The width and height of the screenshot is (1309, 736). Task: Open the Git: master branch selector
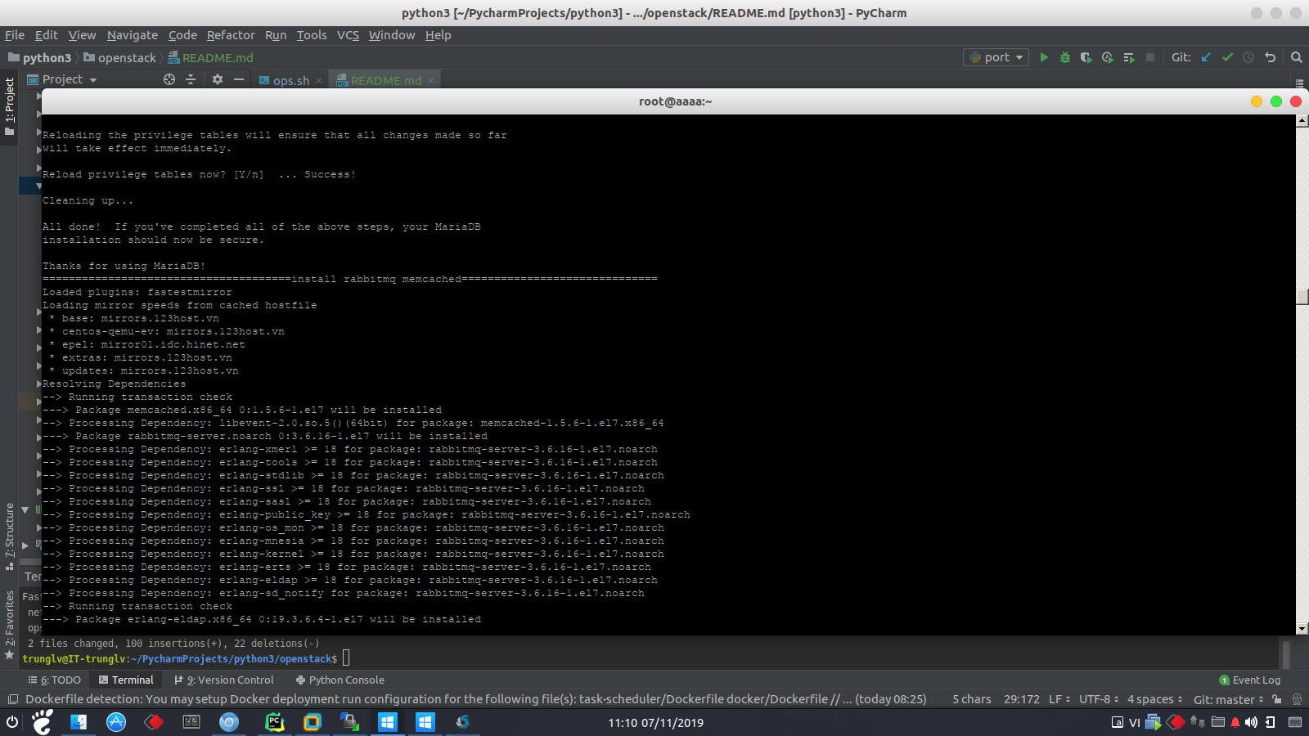(1228, 699)
